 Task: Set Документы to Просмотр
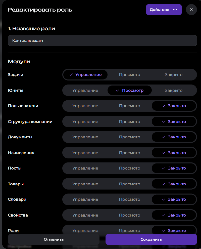(129, 137)
